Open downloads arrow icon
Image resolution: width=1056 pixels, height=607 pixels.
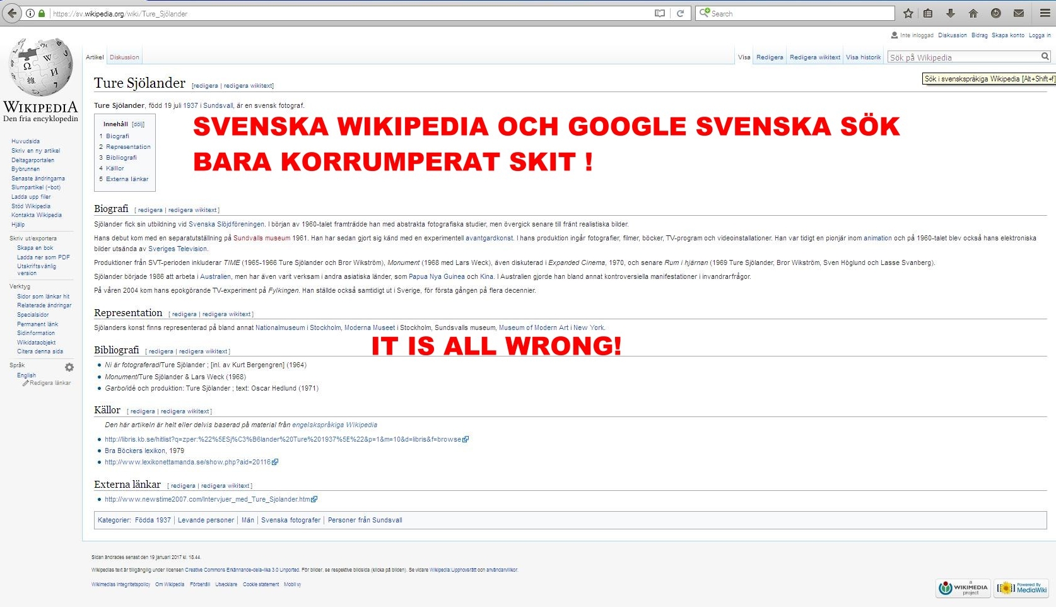[x=951, y=13]
